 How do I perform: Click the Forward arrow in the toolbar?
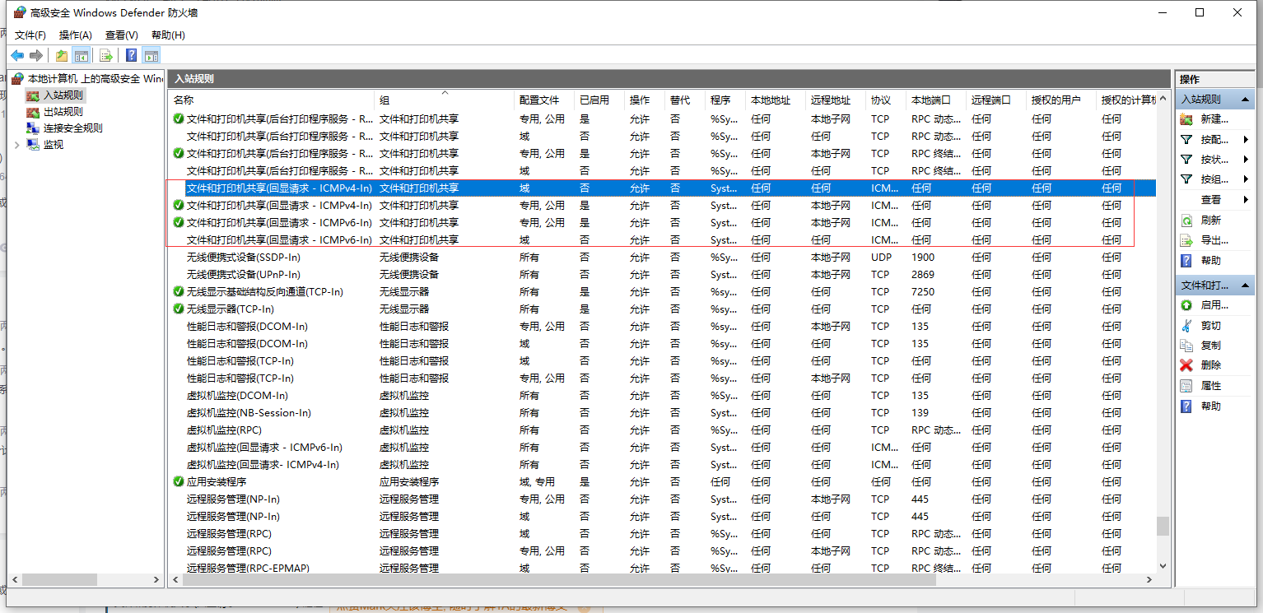(35, 56)
